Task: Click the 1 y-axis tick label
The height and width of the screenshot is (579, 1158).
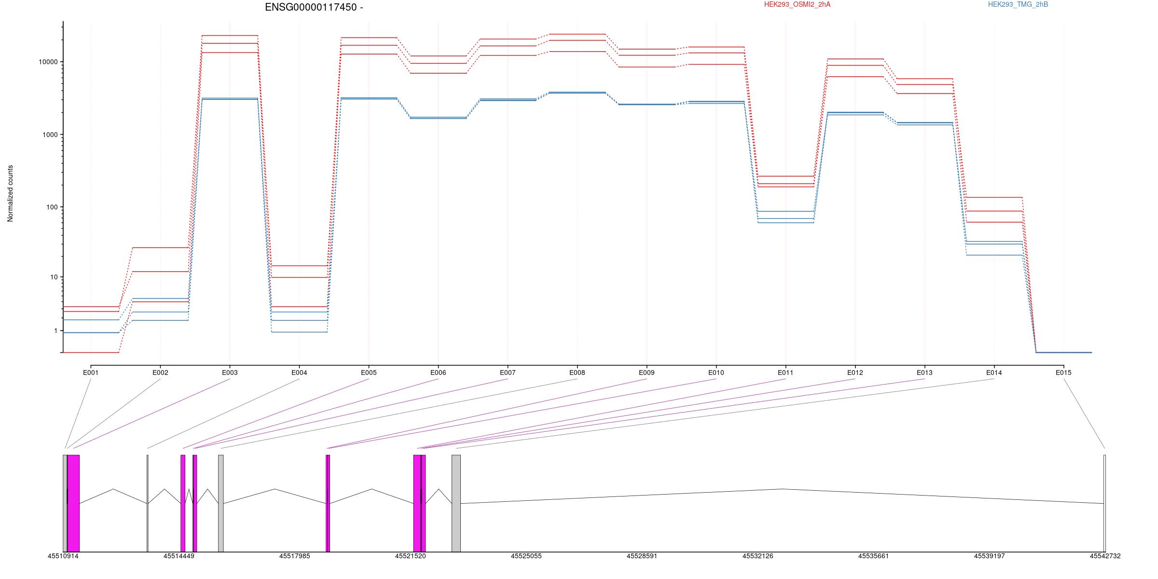Action: pos(56,331)
